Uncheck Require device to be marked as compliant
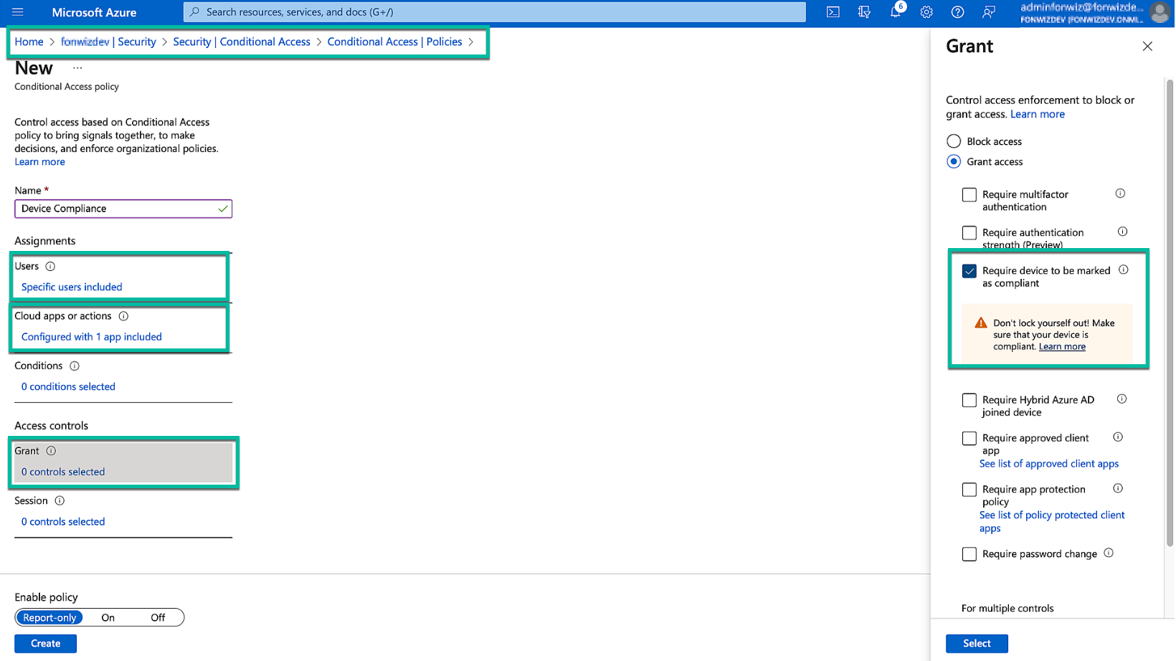 point(969,271)
